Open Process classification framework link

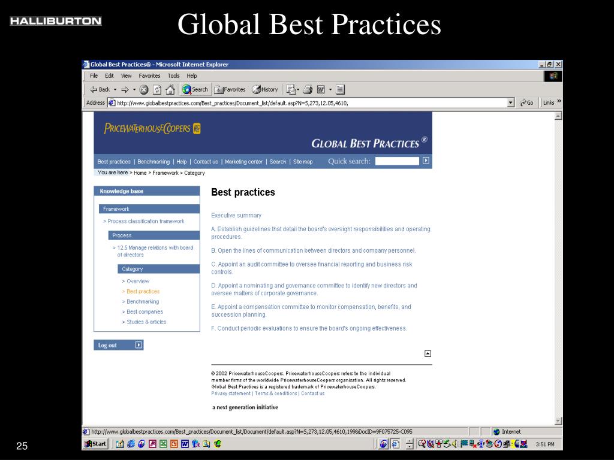tap(146, 222)
